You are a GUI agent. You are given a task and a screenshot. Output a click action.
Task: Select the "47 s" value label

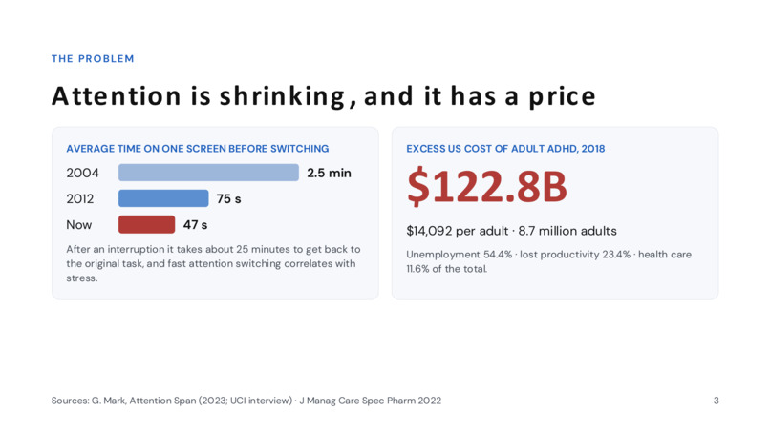(x=196, y=225)
